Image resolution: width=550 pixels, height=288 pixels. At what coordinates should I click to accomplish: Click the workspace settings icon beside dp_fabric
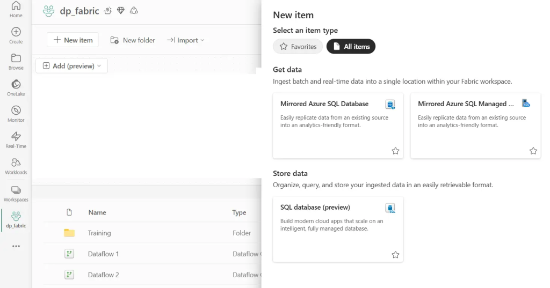(107, 11)
